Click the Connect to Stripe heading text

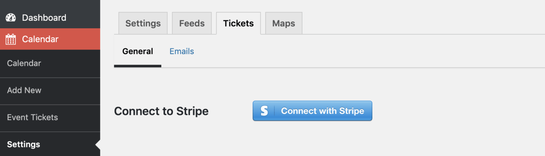tap(161, 111)
